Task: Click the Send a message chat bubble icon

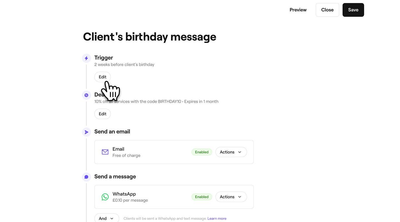Action: 86,177
